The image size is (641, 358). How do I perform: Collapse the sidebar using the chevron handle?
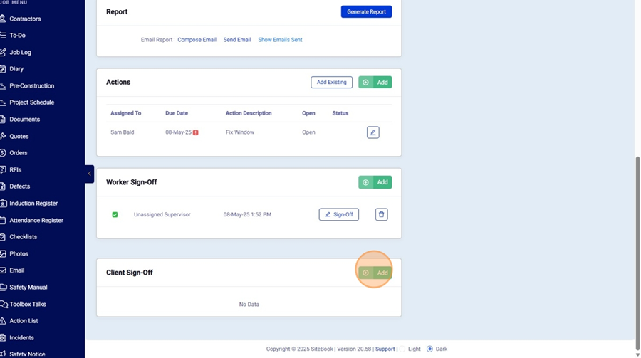(89, 174)
